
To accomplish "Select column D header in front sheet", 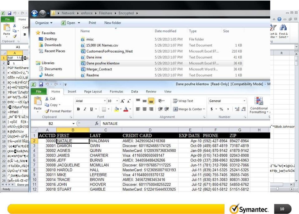I will 150,130.
